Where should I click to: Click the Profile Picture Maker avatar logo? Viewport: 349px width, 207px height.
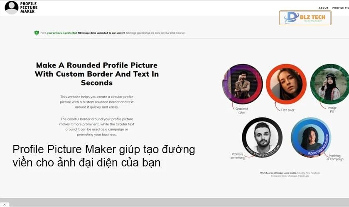11,7
